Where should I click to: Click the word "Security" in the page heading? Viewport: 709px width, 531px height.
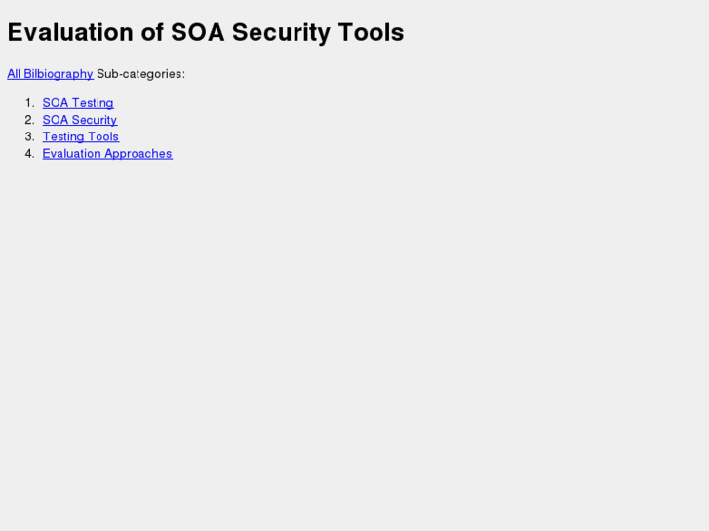[x=281, y=32]
